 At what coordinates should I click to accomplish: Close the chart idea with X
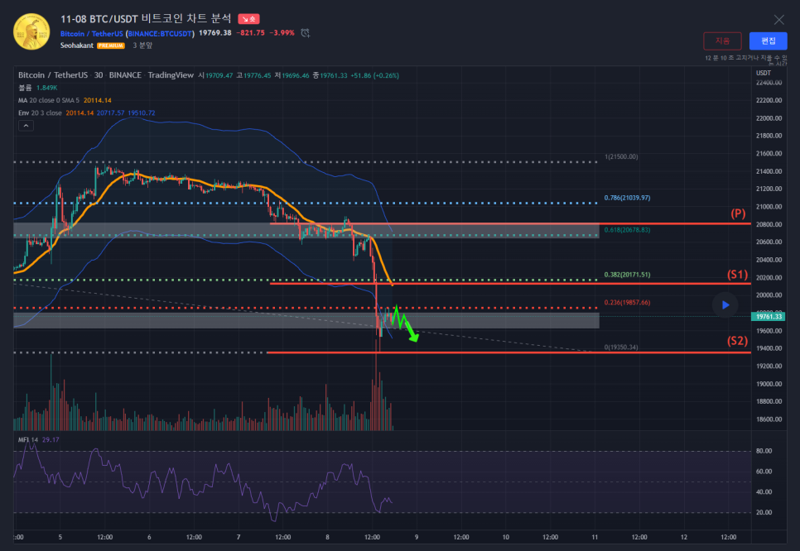point(778,19)
